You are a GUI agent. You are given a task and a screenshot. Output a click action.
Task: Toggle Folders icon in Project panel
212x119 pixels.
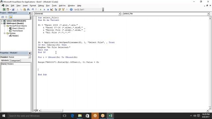tap(11, 17)
